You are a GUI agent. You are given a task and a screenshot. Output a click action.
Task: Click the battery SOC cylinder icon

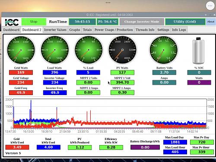pyautogui.click(x=198, y=51)
